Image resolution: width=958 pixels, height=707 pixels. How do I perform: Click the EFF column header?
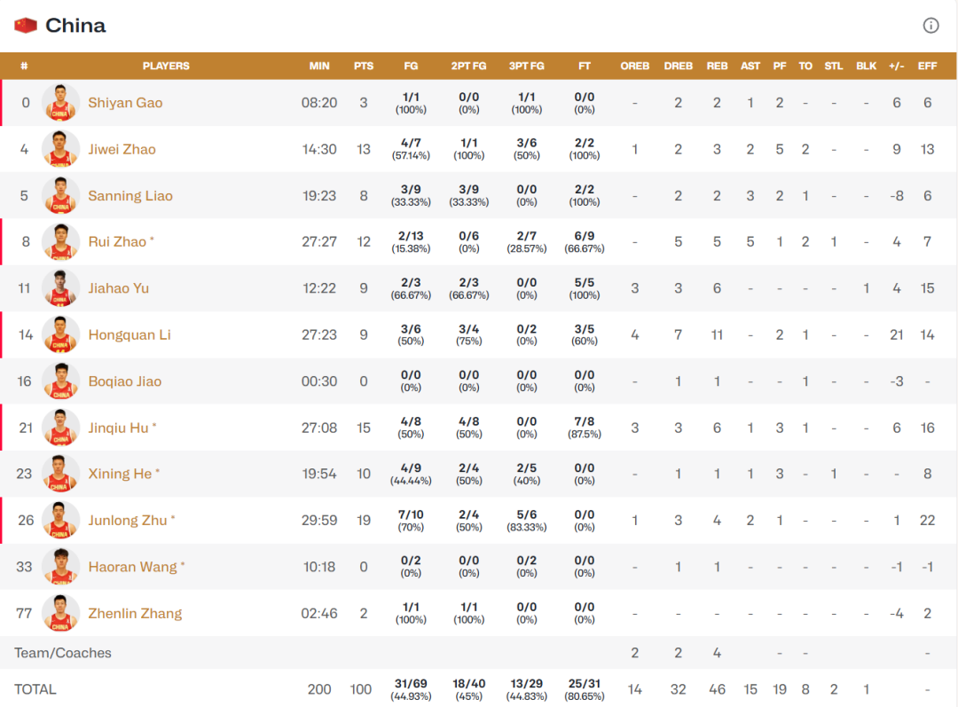(x=927, y=66)
